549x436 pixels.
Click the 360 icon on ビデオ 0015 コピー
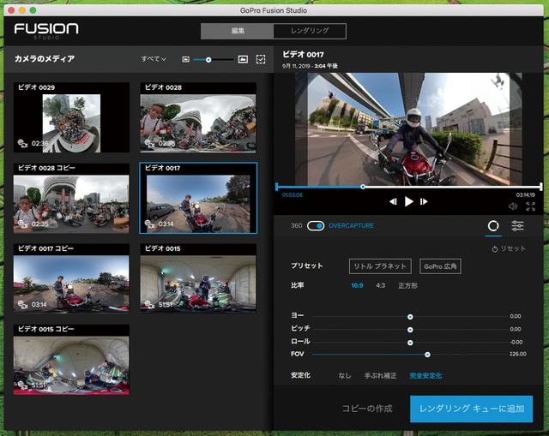click(x=23, y=385)
